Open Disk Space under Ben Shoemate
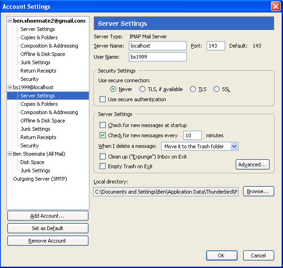The height and width of the screenshot is (268, 283). [32, 162]
